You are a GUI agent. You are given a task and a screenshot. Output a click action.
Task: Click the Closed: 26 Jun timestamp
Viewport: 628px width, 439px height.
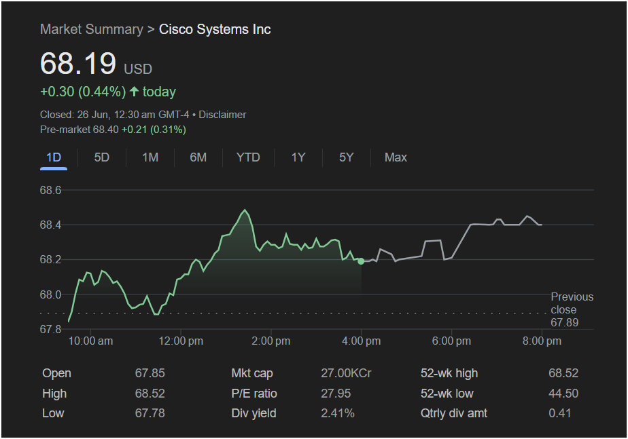(115, 115)
